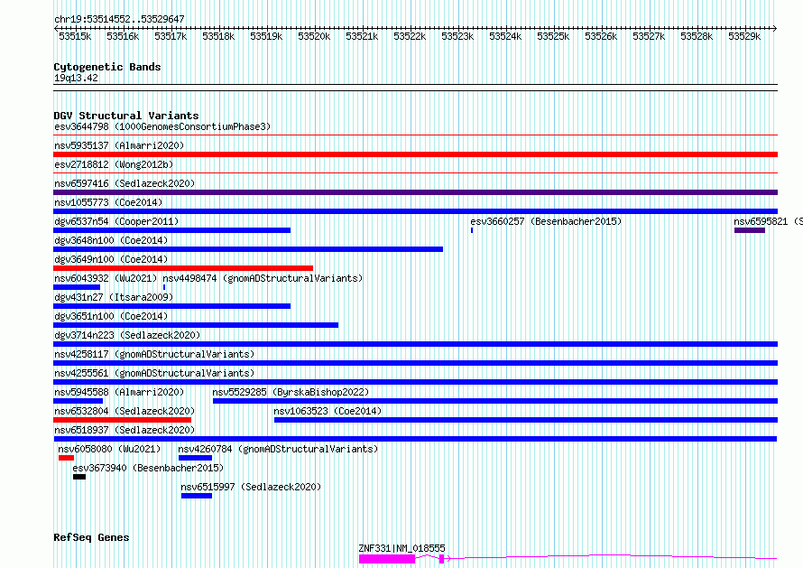Open the dgv3651n100 Coe2014 label
803x568 pixels.
pos(111,316)
